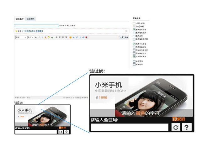Focus the post title input field
Image resolution: width=202 pixels, height=152 pixels.
[x=36, y=25]
